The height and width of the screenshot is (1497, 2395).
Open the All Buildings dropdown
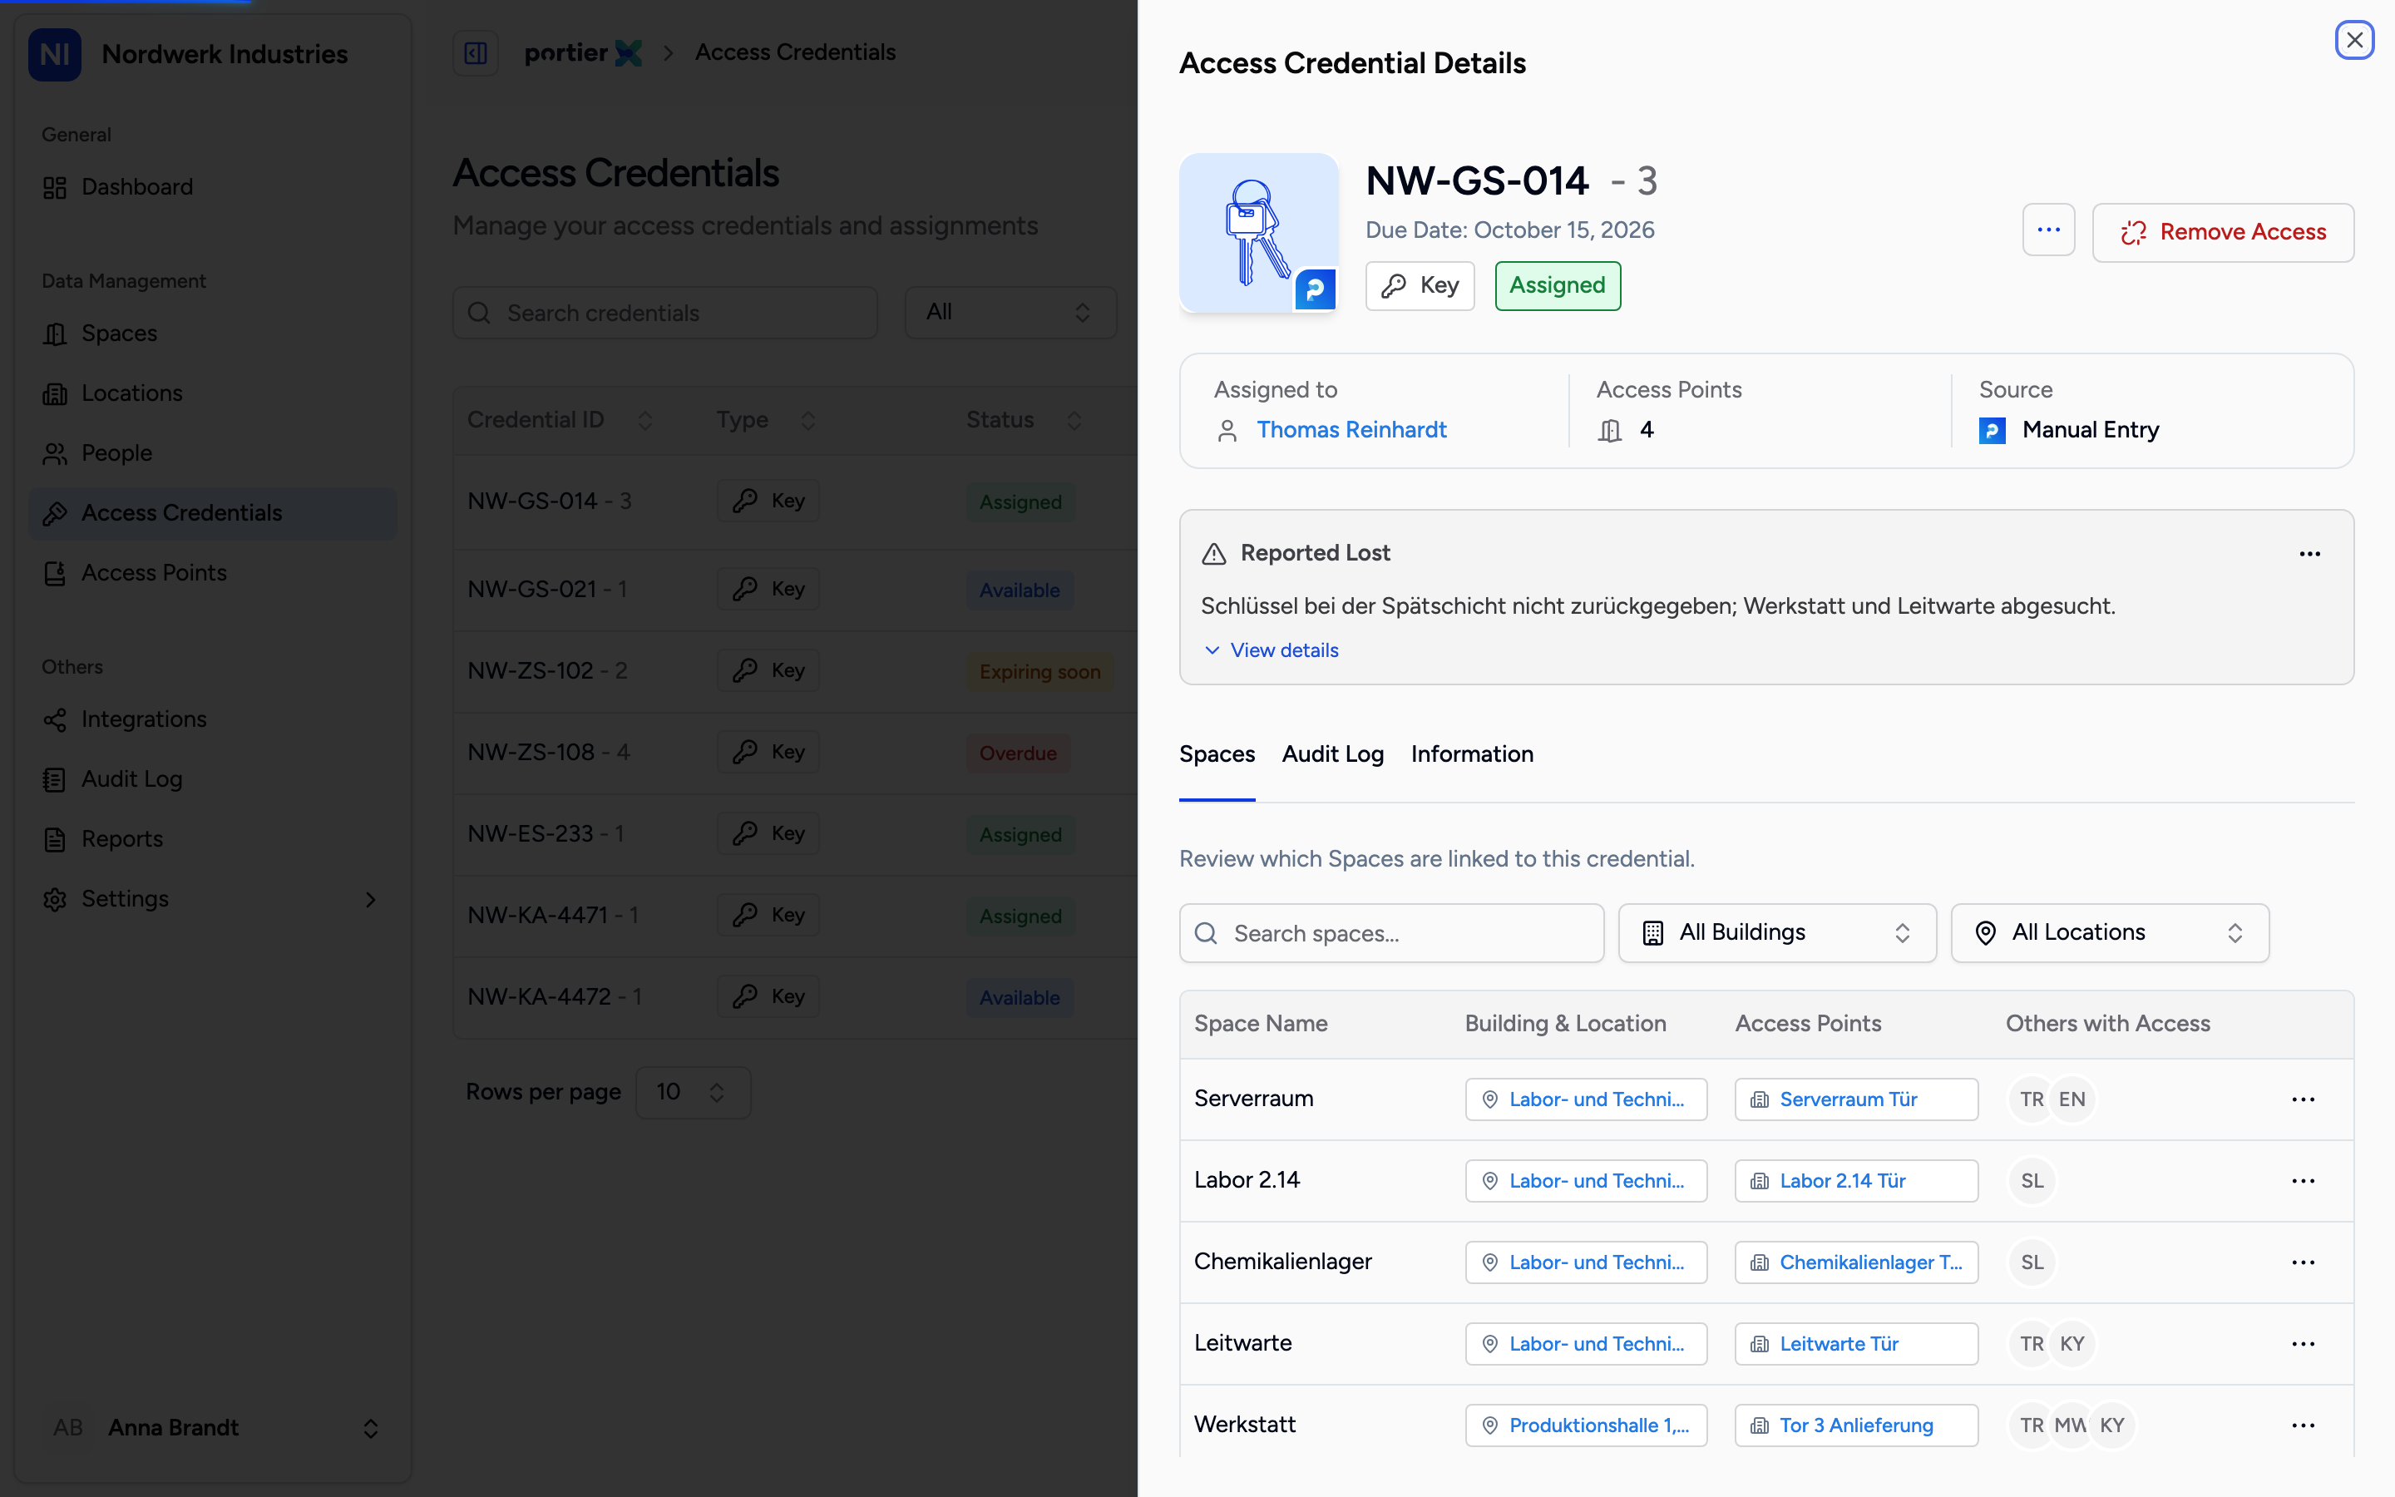point(1776,932)
